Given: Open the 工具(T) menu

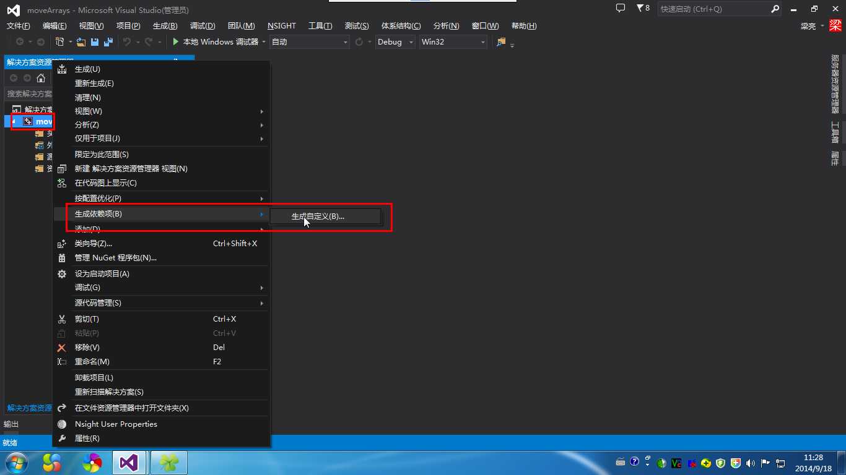Looking at the screenshot, I should click(320, 26).
